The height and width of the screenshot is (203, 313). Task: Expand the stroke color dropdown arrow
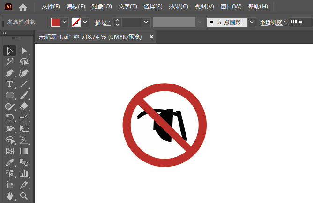click(85, 22)
